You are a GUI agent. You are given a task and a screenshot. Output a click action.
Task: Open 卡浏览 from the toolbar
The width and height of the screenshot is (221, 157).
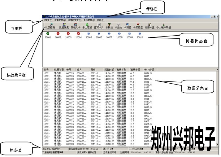coord(128,26)
